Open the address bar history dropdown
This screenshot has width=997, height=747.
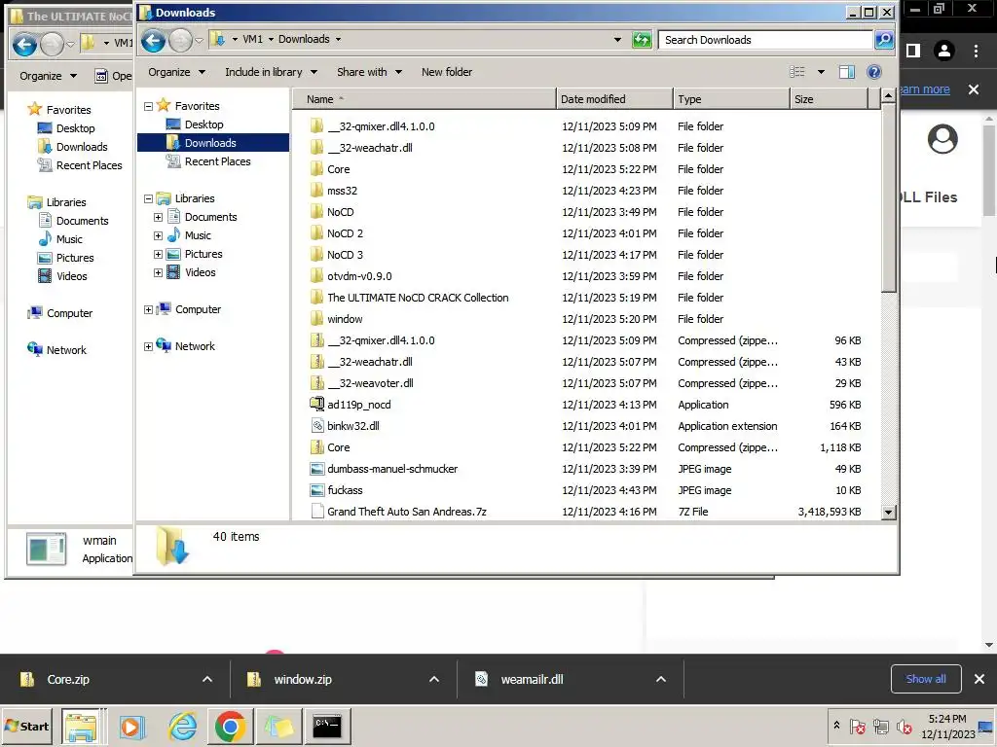coord(617,39)
